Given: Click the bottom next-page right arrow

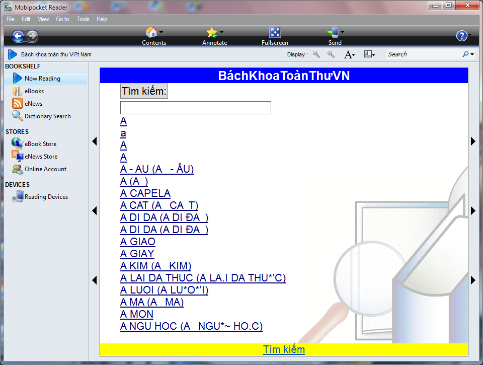Looking at the screenshot, I should point(473,280).
